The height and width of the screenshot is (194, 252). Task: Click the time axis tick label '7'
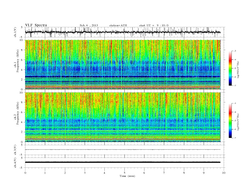(x=164, y=173)
